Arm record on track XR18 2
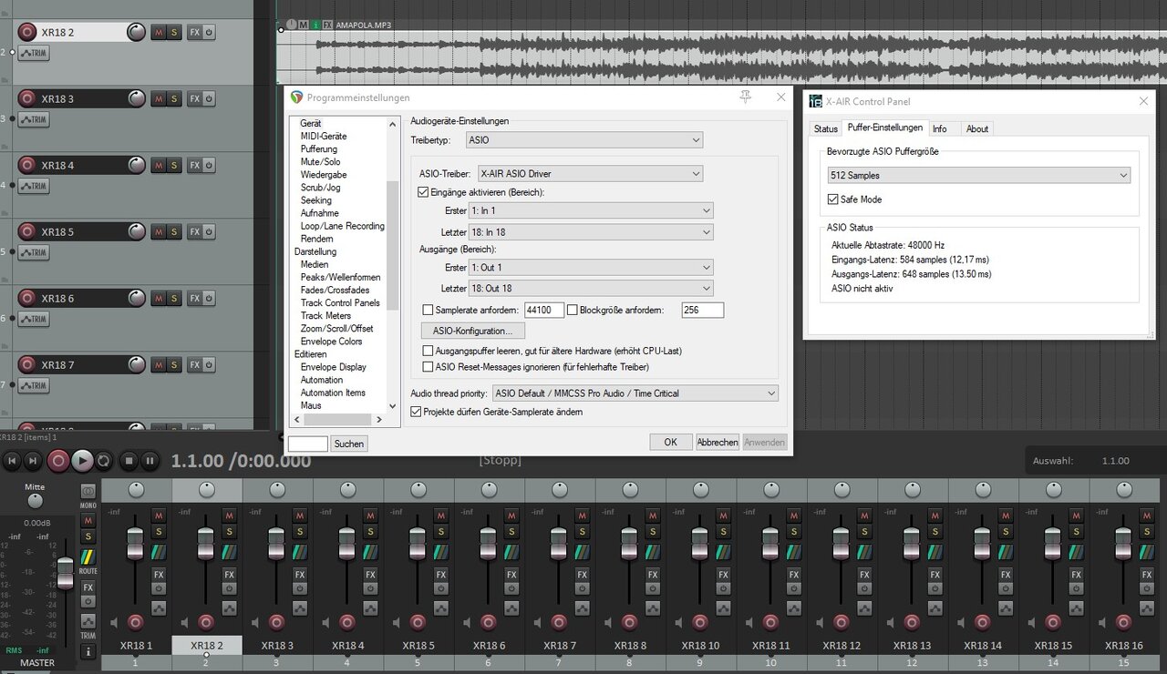1167x674 pixels. click(27, 33)
